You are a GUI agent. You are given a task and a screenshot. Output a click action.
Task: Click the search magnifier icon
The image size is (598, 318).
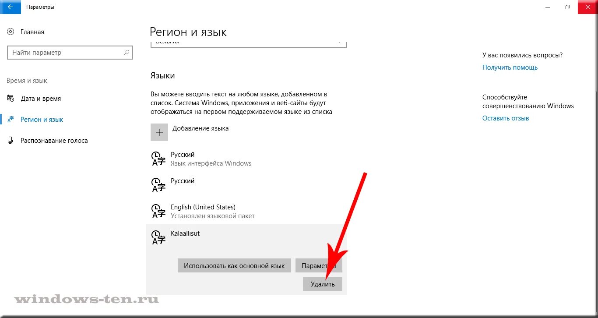point(127,53)
